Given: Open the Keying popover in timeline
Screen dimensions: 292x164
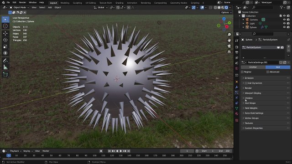Looking at the screenshot, I should click(28, 151).
